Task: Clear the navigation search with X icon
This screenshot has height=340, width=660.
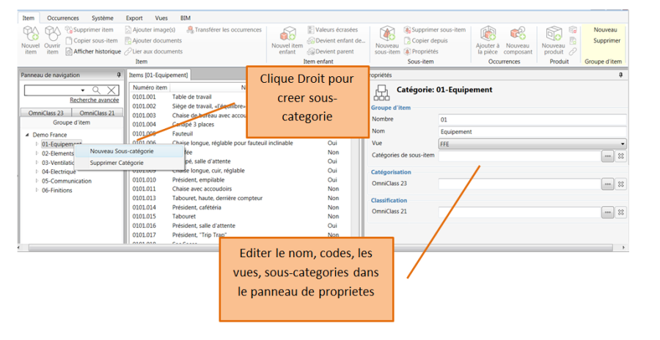Action: point(111,90)
